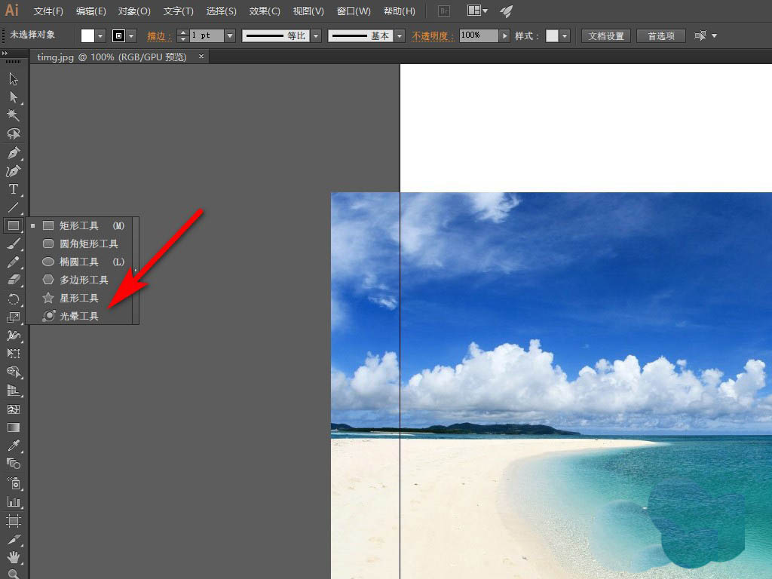Viewport: 772px width, 579px height.
Task: Activate the Magic Wand tool
Action: click(14, 115)
